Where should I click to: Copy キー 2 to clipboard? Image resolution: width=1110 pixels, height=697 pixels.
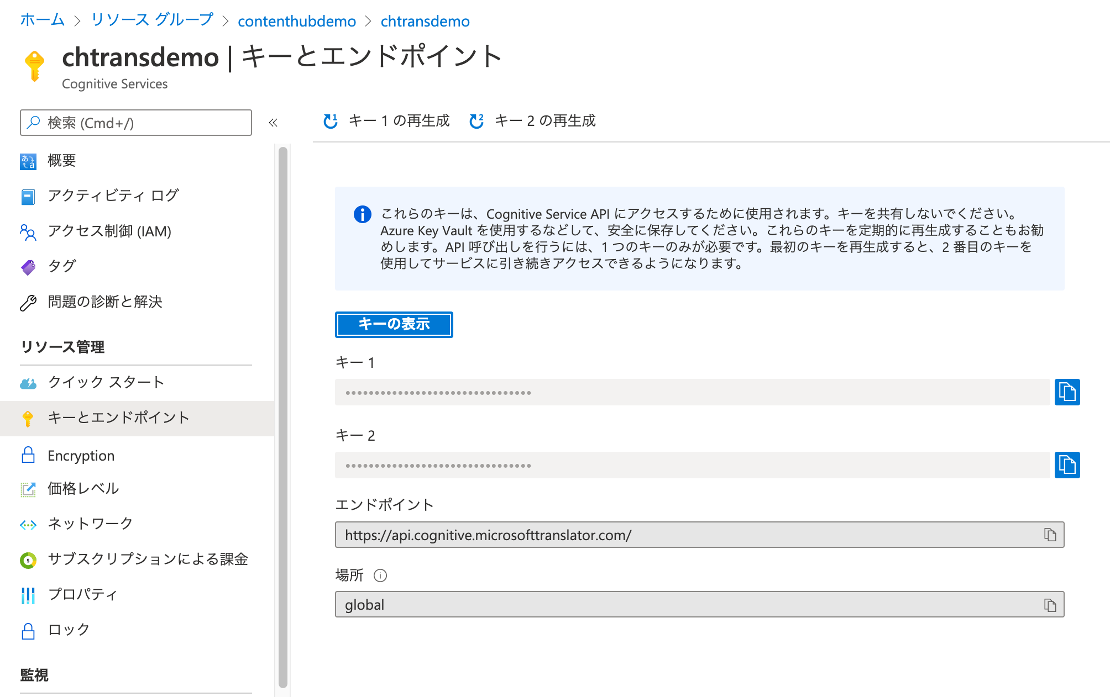1067,465
